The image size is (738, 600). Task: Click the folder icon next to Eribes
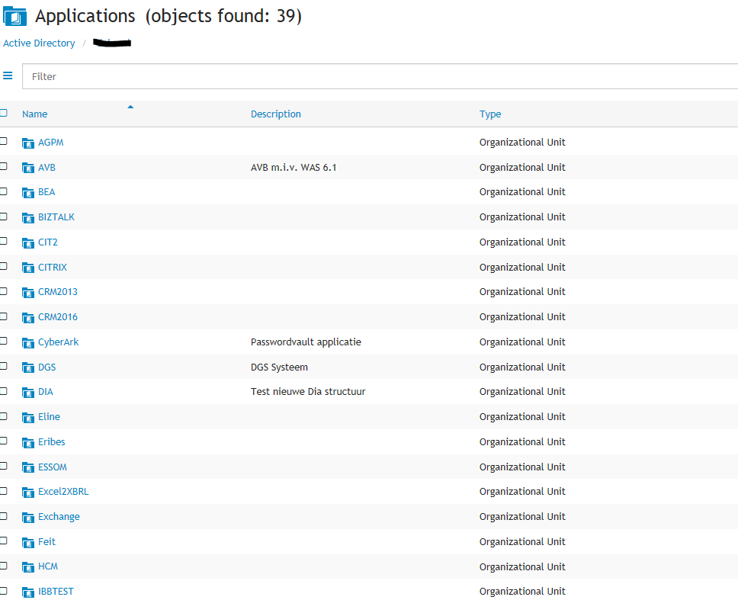click(x=28, y=442)
